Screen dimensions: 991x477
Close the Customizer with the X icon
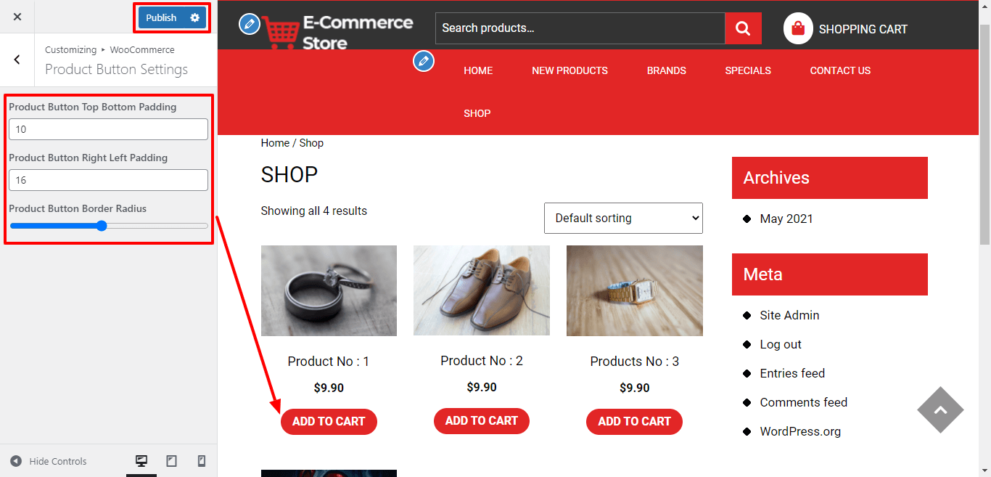[x=17, y=17]
